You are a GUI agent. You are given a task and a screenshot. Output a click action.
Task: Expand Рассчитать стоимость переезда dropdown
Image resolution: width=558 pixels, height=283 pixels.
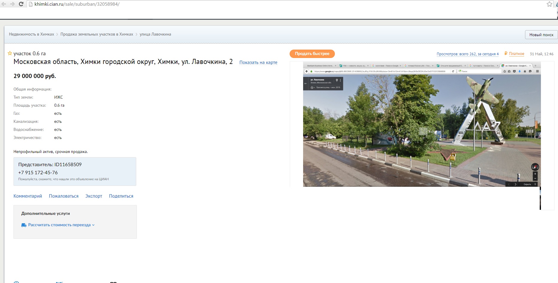pos(61,225)
